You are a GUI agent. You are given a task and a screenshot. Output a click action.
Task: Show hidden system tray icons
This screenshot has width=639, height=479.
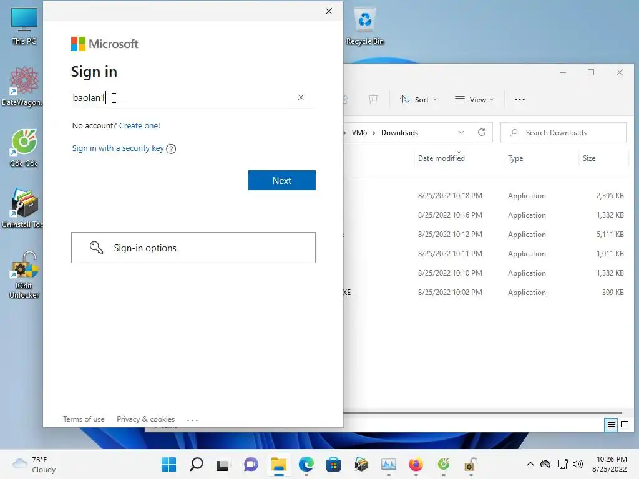(x=530, y=464)
